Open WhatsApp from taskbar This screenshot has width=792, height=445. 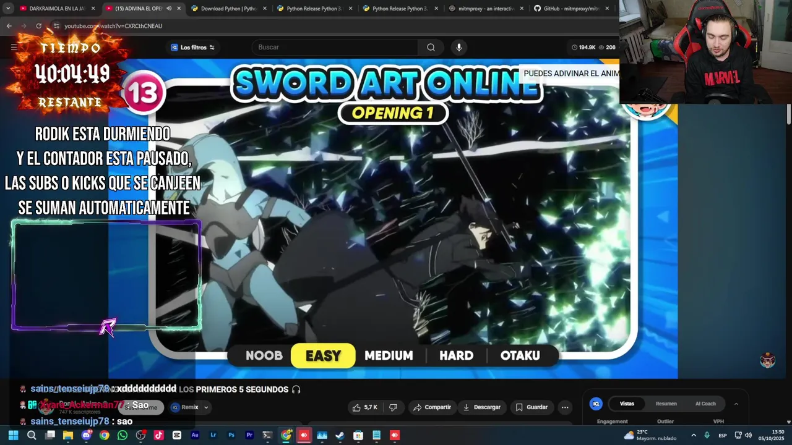123,435
